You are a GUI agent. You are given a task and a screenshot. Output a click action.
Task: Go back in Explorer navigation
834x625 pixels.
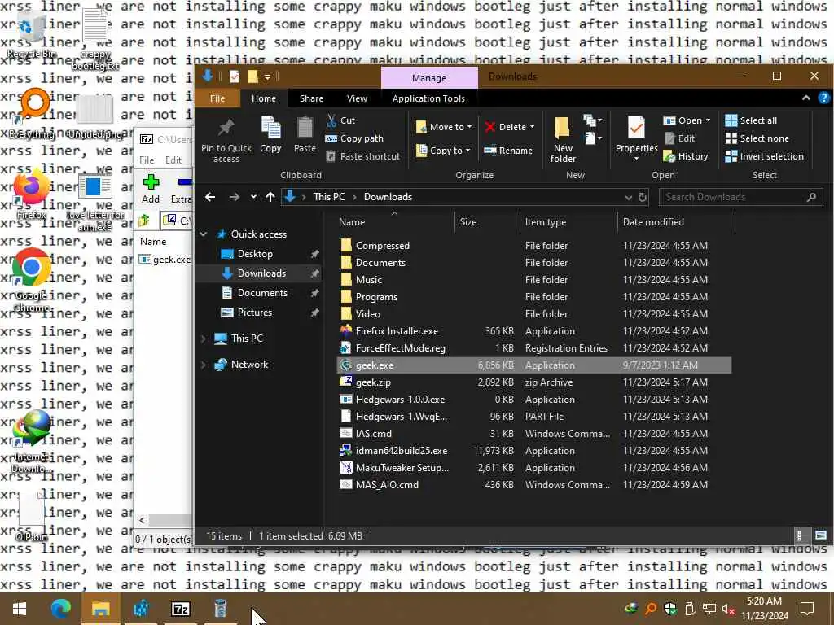click(x=210, y=197)
